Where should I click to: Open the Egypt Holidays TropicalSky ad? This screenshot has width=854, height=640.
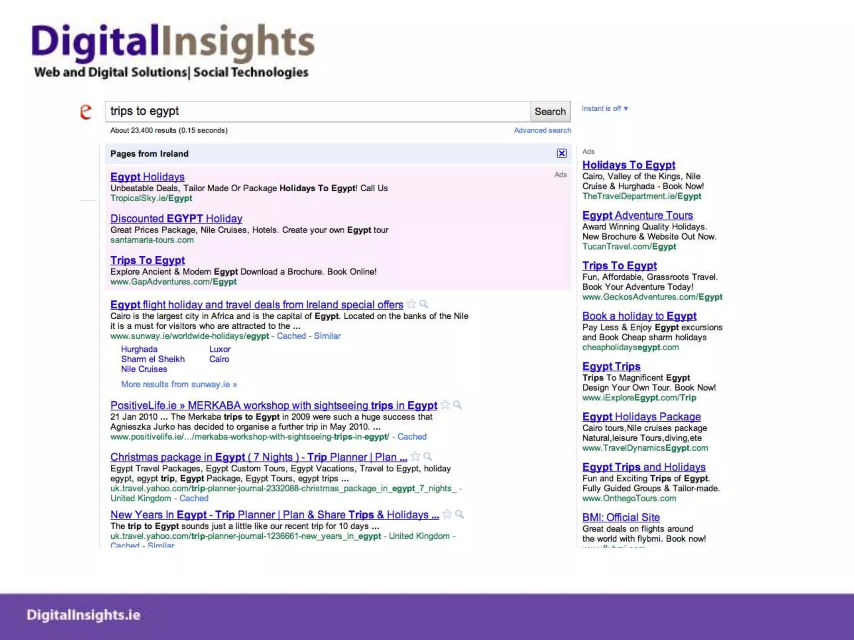click(x=147, y=177)
